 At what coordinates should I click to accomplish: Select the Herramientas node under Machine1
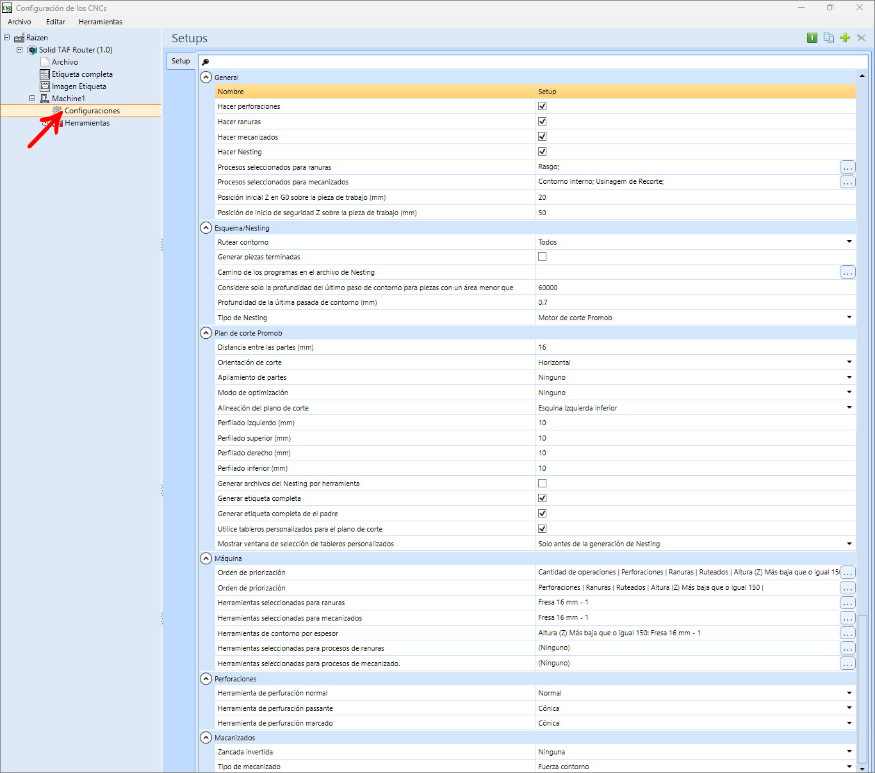(x=87, y=123)
